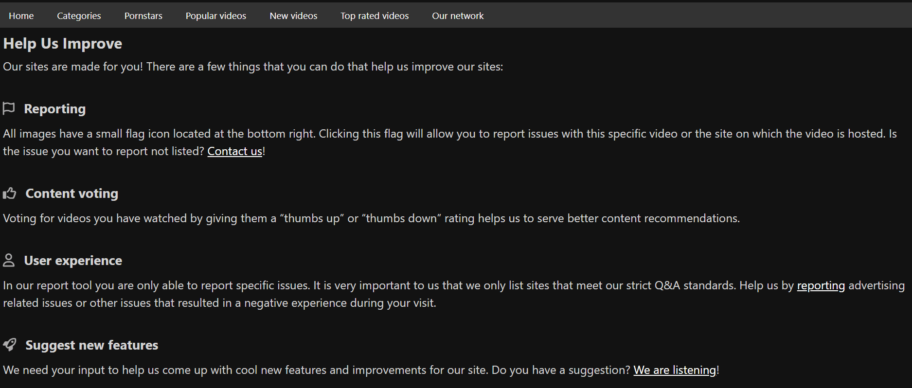Click the thumbs up/down voting paragraph text
912x388 pixels.
click(371, 218)
